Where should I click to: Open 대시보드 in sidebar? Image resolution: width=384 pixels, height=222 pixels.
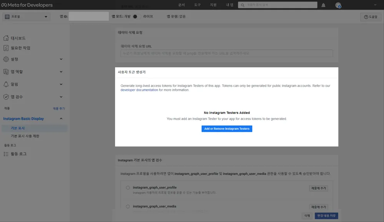(x=18, y=38)
